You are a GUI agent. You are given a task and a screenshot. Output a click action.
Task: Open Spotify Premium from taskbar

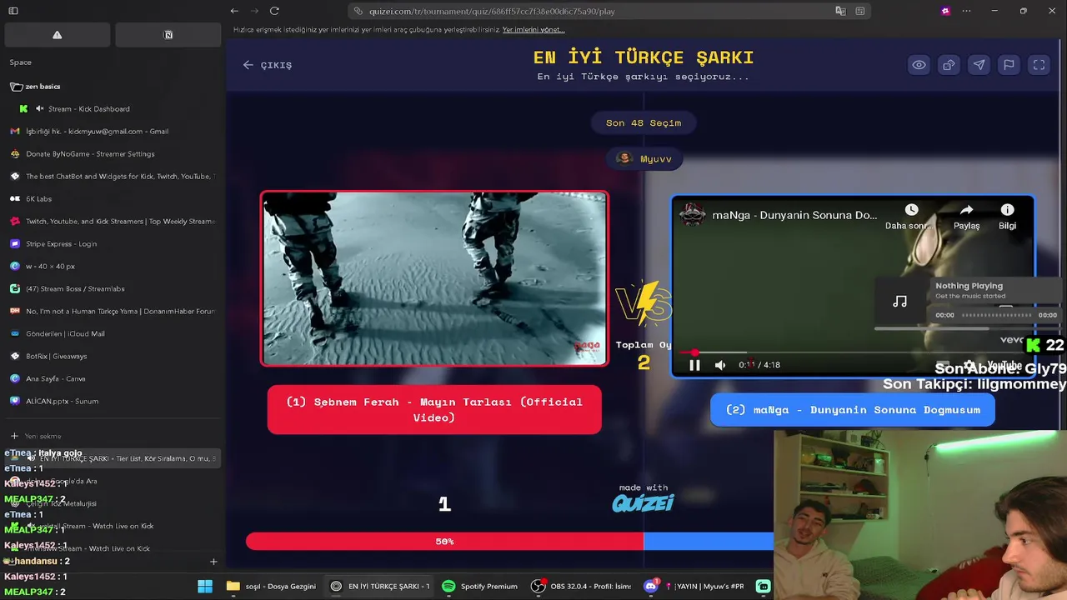(x=479, y=586)
